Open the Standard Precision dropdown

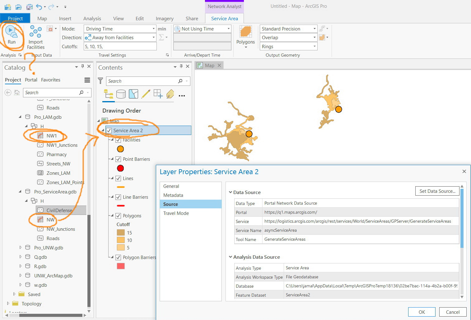click(x=288, y=29)
